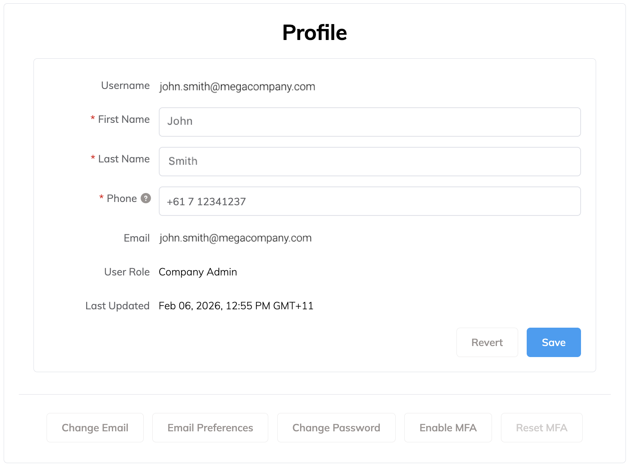
Task: Start the Change Password flow
Action: [336, 428]
